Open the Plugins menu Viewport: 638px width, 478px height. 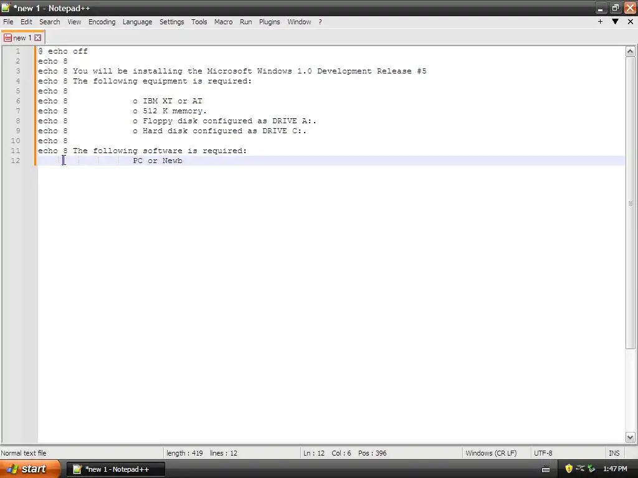pos(269,22)
